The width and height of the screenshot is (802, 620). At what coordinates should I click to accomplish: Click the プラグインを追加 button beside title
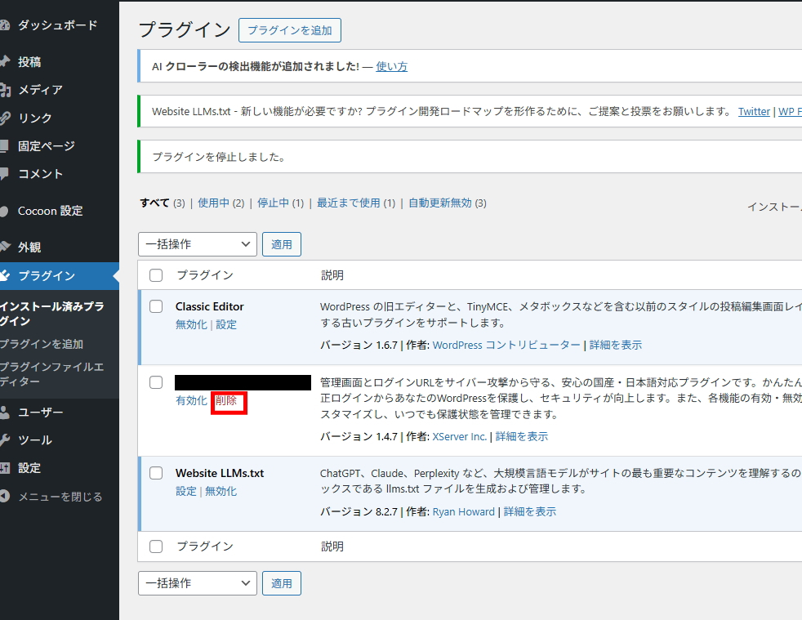tap(290, 30)
